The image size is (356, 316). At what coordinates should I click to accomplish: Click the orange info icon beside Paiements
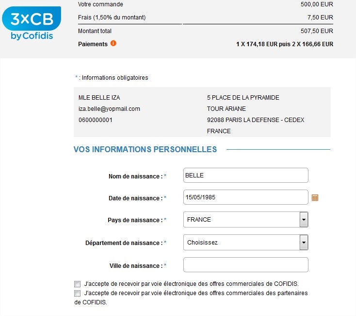113,43
